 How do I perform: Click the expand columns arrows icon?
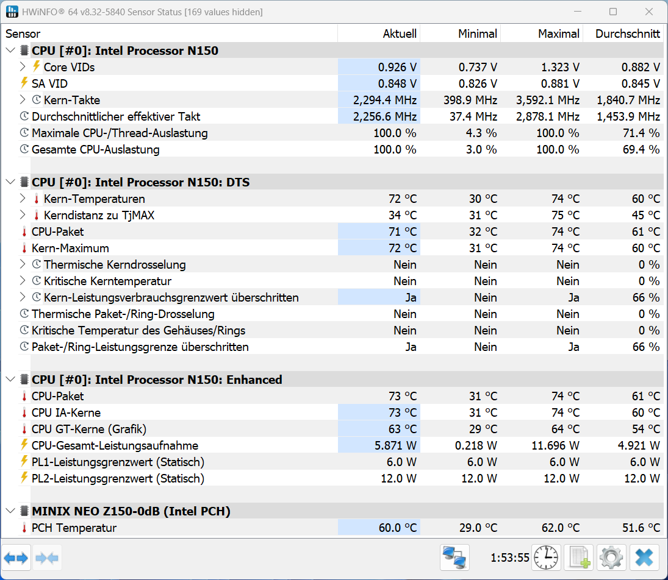[x=16, y=557]
